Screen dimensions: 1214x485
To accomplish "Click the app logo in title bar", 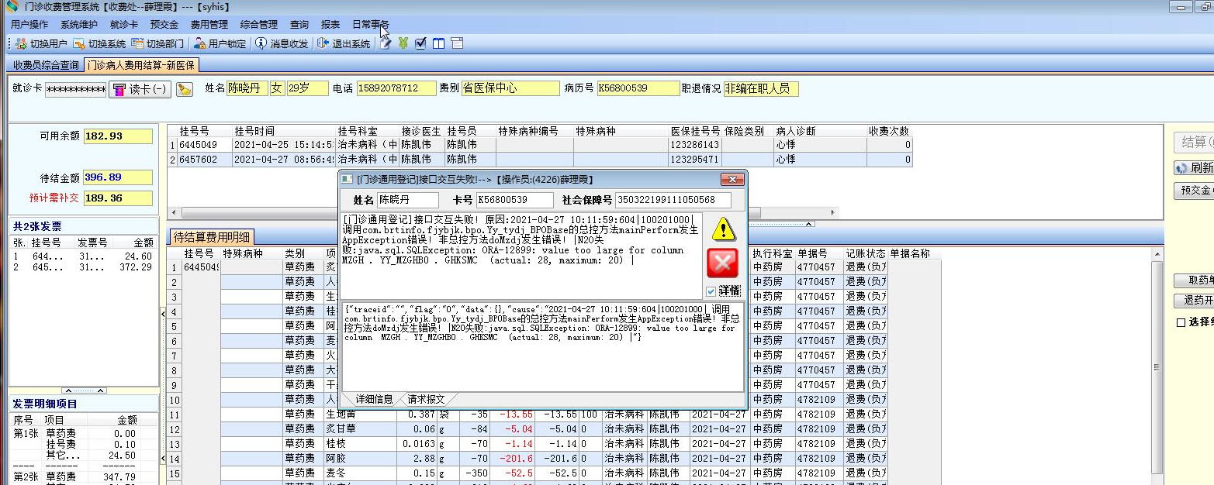I will [x=12, y=7].
